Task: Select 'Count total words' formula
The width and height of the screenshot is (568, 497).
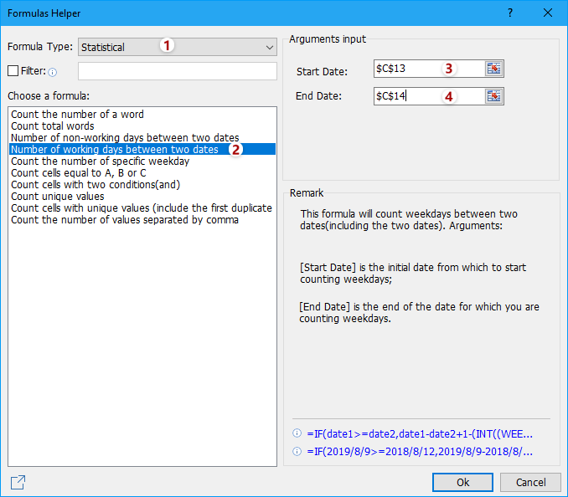Action: click(54, 126)
